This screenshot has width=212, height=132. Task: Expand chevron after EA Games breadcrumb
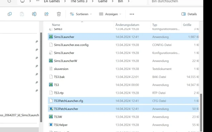65,1
